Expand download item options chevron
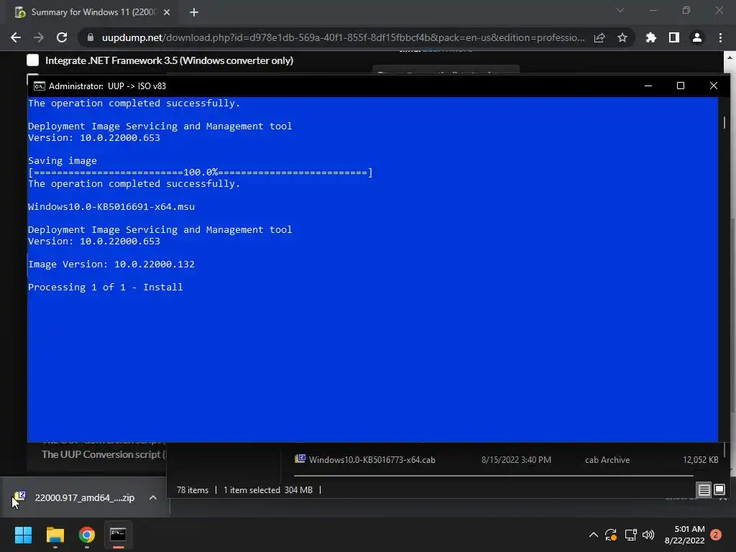The height and width of the screenshot is (552, 736). click(153, 497)
